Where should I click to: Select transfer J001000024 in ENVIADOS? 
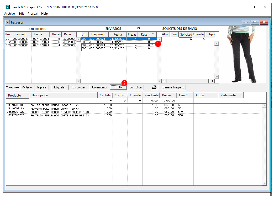[119, 45]
